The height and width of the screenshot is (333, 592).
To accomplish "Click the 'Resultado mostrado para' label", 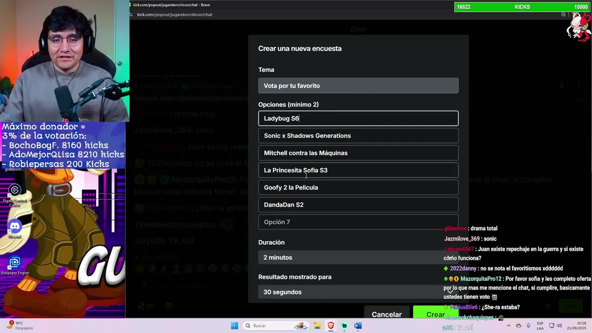I will [295, 277].
